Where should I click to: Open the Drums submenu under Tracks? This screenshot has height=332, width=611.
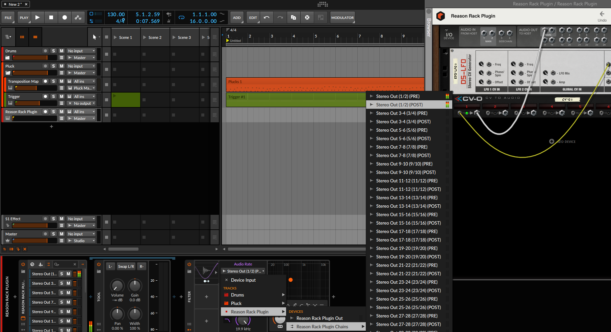(253, 295)
